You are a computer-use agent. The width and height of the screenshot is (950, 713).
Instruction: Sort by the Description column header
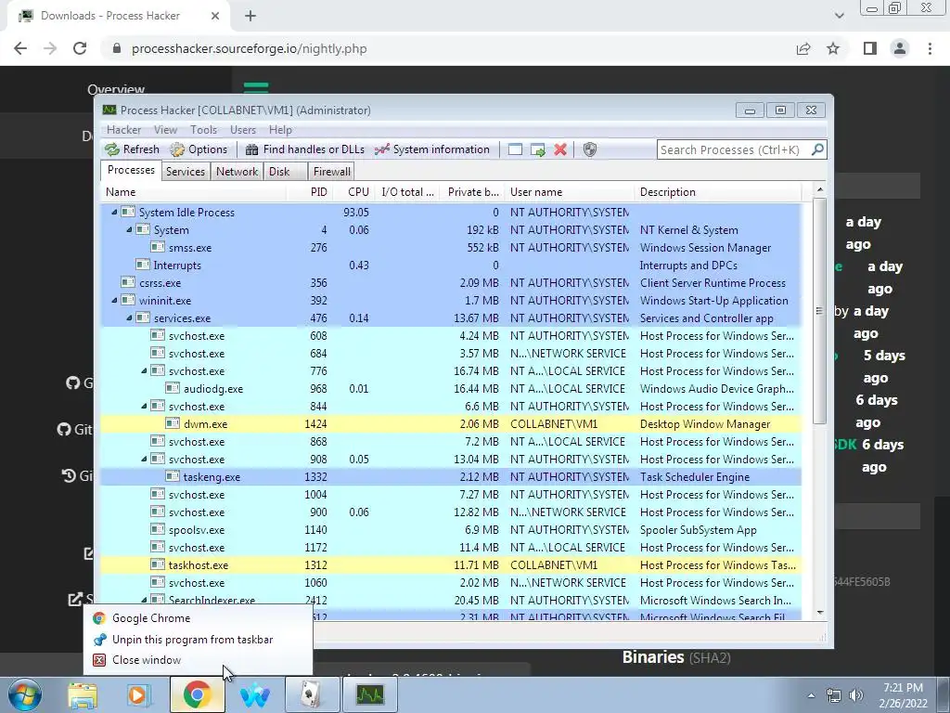(719, 191)
